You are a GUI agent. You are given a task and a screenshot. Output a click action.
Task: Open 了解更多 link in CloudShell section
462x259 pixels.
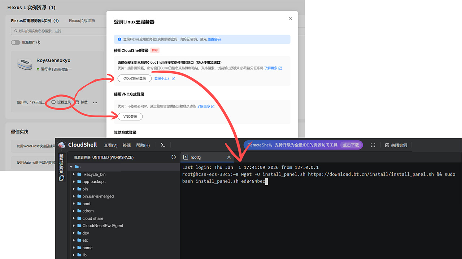click(x=273, y=68)
